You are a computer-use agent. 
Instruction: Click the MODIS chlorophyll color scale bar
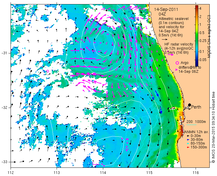pyautogui.click(x=197, y=36)
